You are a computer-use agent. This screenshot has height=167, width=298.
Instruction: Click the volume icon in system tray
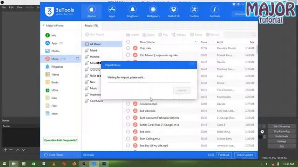click(x=267, y=164)
